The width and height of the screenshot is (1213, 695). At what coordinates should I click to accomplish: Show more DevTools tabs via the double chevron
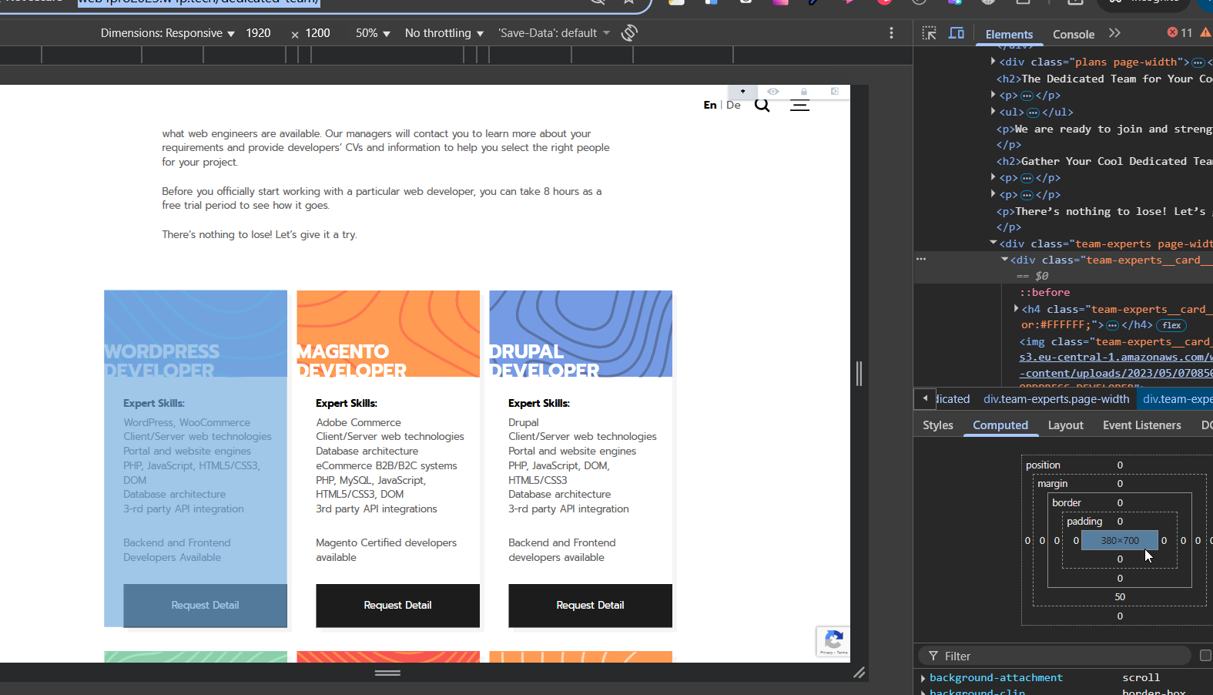click(x=1114, y=33)
